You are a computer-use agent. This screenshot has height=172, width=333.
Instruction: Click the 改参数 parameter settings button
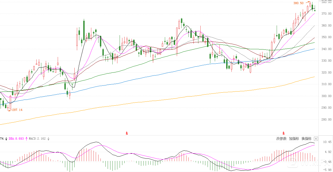tap(281, 139)
